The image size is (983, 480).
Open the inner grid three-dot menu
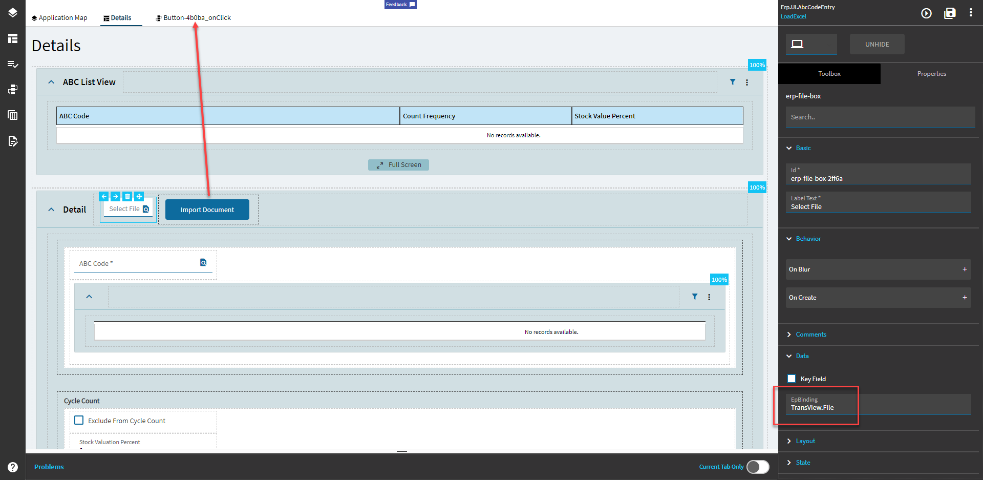click(x=709, y=297)
